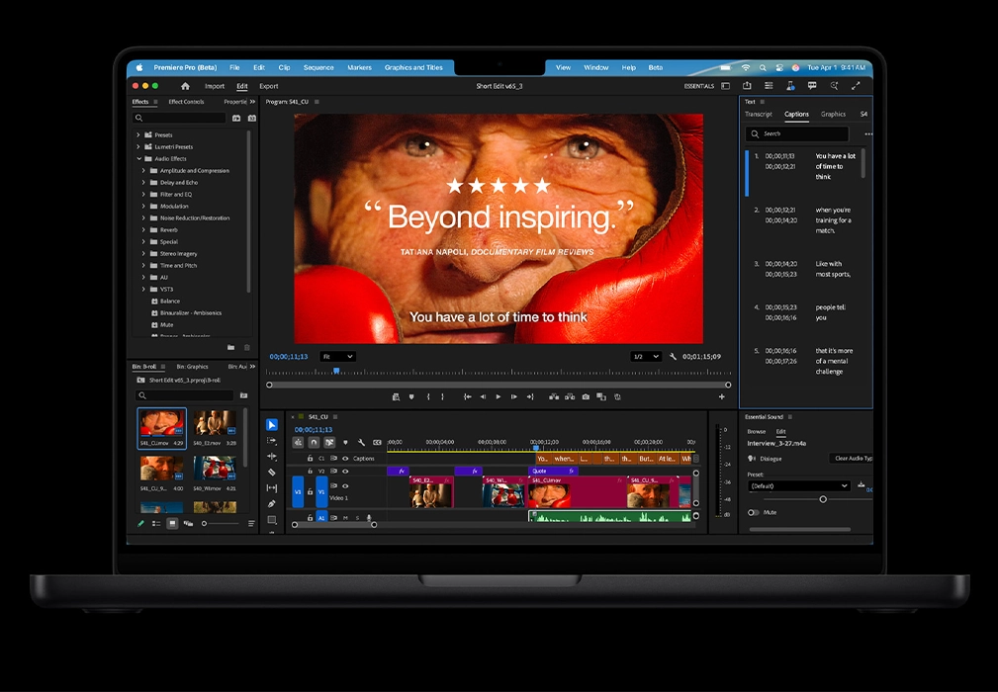This screenshot has width=998, height=692.
Task: Click the Clear Audio Type button
Action: 853,459
